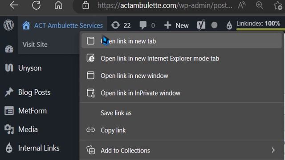Image resolution: width=285 pixels, height=160 pixels.
Task: Click the Copy link chain icon
Action: click(90, 130)
